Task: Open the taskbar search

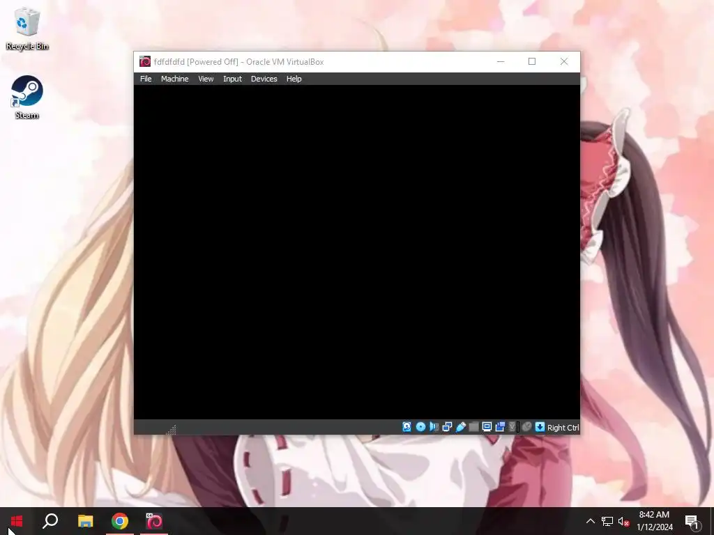Action: point(50,521)
